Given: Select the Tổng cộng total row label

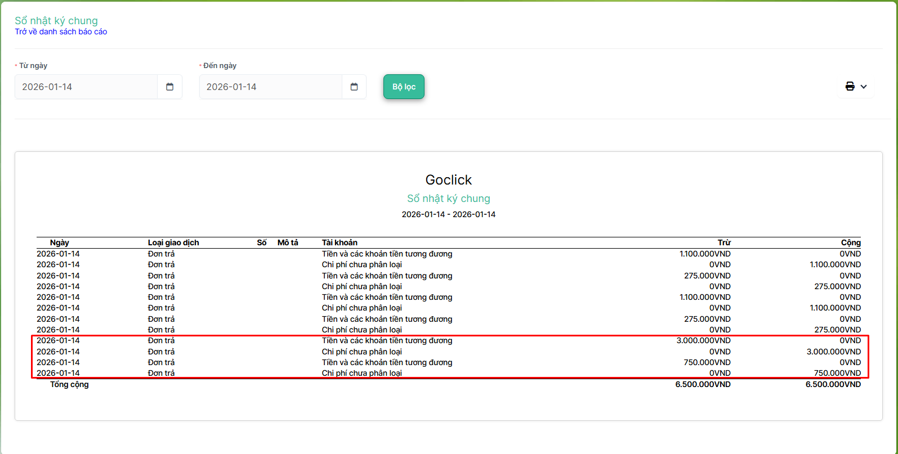Looking at the screenshot, I should [x=69, y=384].
